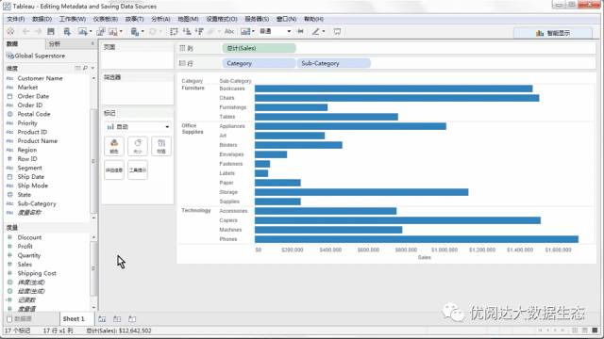Click the Category pill on Rows shelf

(259, 63)
